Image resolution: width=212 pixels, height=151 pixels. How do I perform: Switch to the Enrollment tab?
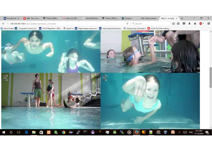(12, 18)
